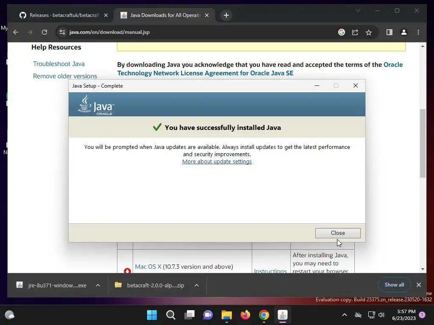Open volume control tray icon

click(381, 315)
